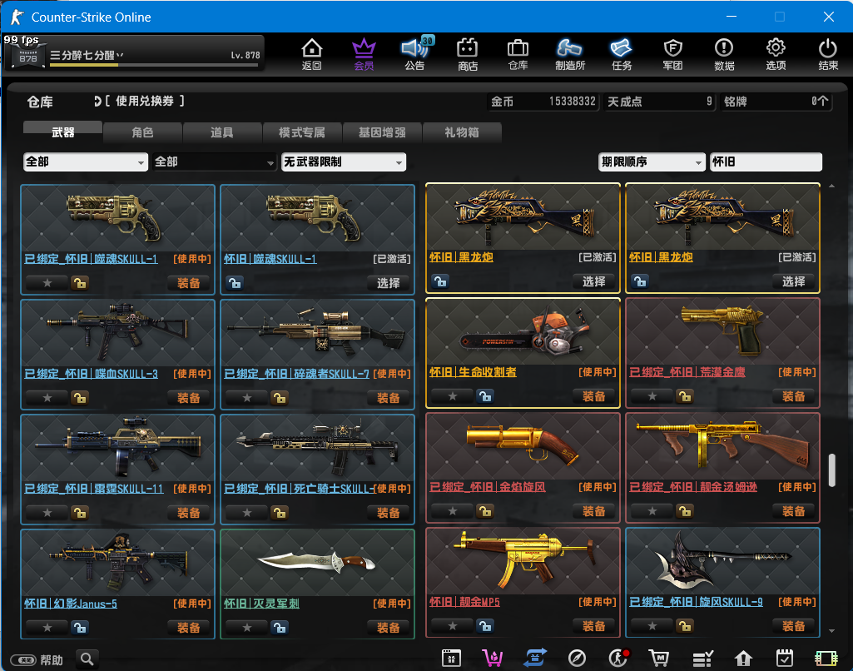Expand the 无武器限制 dropdown

344,162
